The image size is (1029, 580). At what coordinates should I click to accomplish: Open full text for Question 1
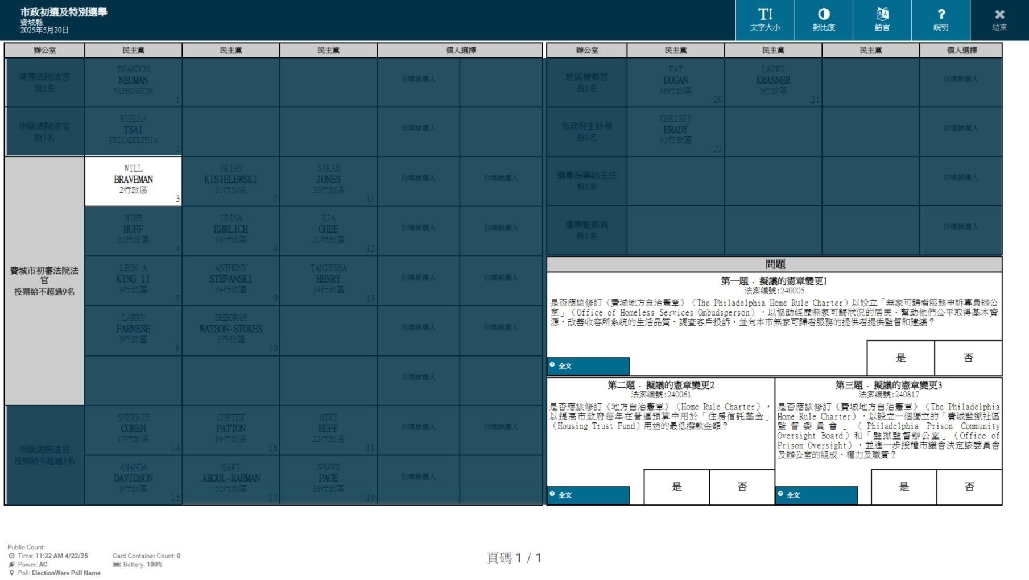(x=588, y=366)
